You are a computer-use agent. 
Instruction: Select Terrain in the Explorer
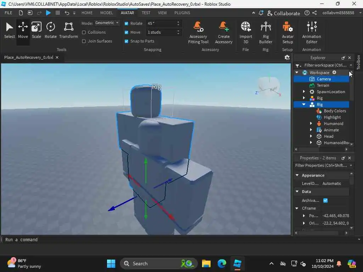[321, 85]
